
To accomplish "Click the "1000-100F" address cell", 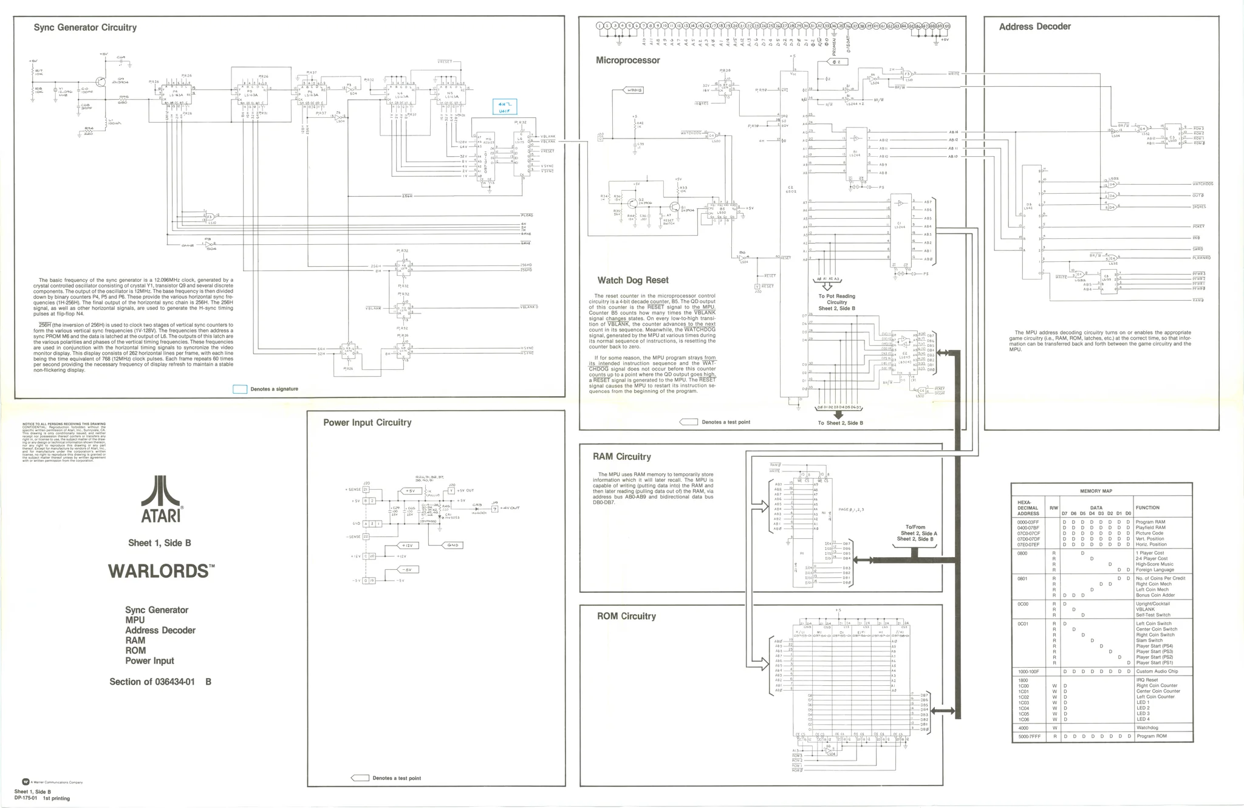I will [1028, 671].
